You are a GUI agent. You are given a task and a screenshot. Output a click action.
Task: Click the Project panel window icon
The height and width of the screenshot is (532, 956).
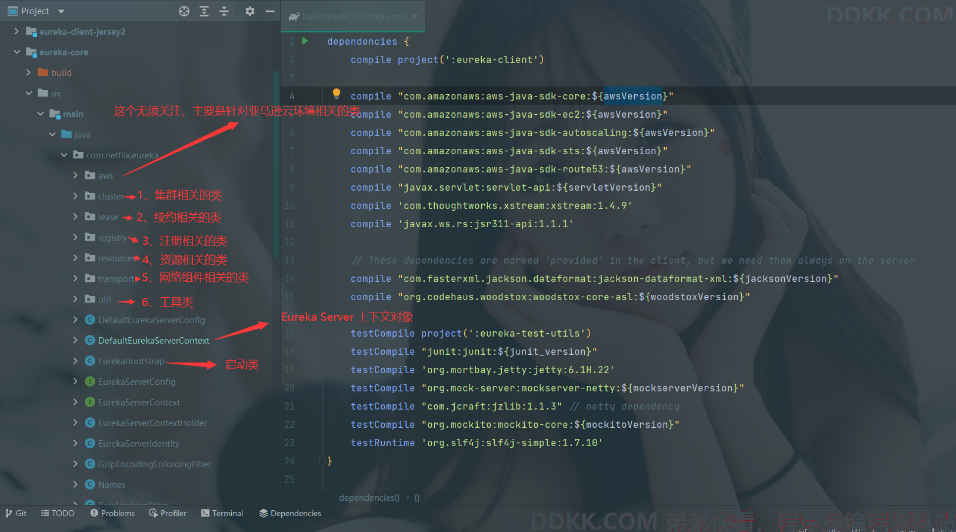(12, 11)
